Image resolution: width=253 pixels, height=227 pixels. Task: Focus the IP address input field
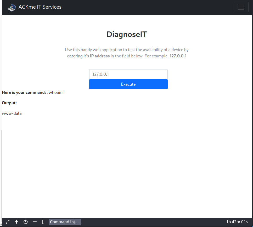[x=128, y=74]
